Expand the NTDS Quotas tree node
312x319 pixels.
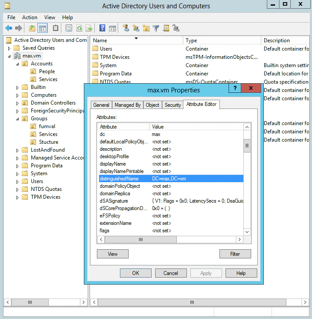click(17, 190)
